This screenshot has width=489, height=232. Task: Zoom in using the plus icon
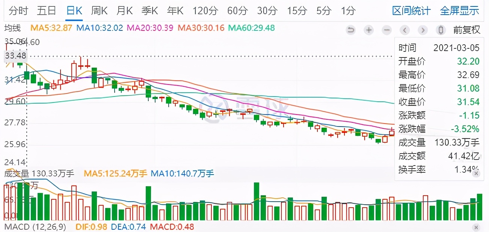(368, 30)
